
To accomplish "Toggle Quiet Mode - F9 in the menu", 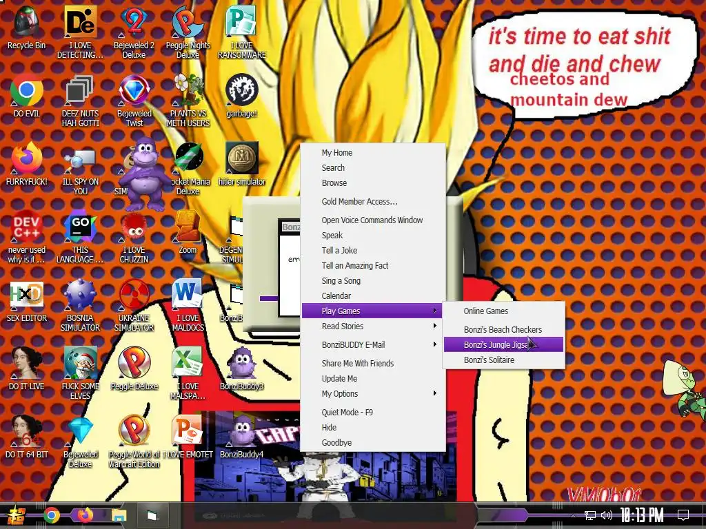I will (373, 412).
